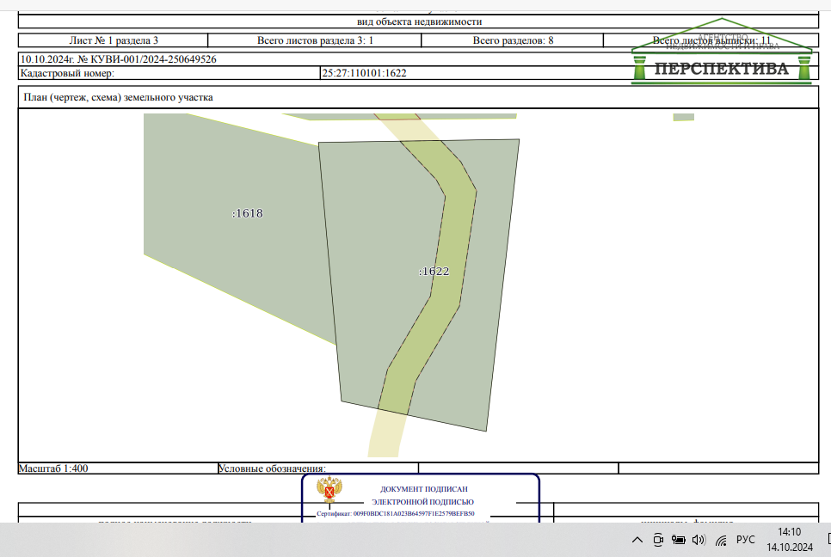Click 'Масштаб 1:400' scale text
This screenshot has width=831, height=557.
(53, 468)
